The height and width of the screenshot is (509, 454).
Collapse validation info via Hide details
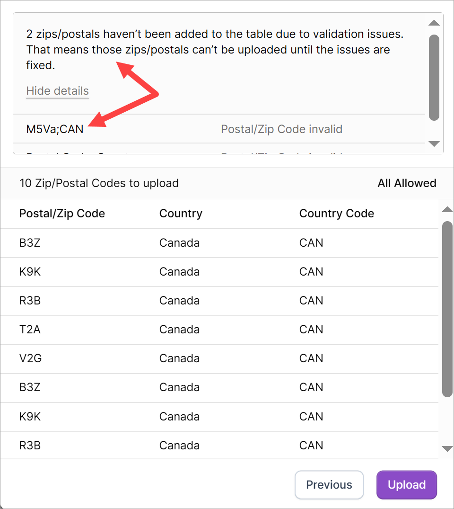(57, 91)
